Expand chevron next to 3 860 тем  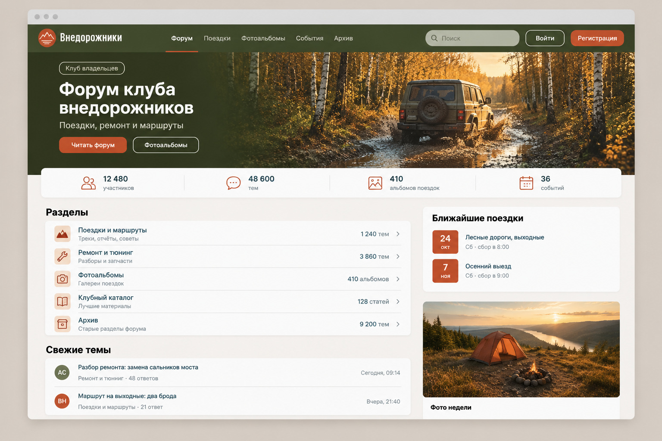[x=398, y=256]
